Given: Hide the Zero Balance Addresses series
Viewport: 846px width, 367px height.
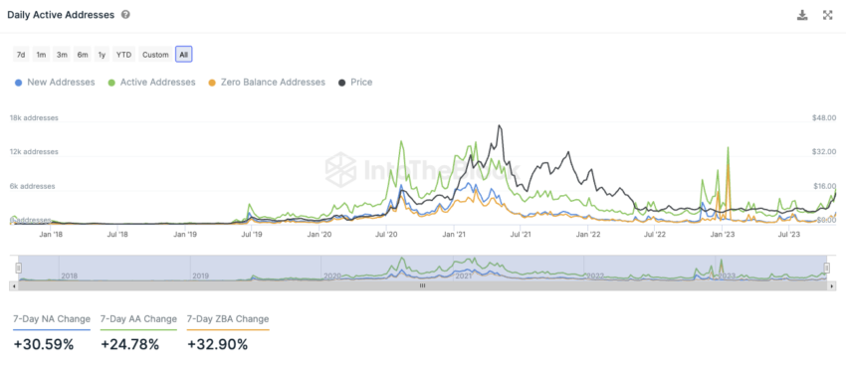Looking at the screenshot, I should coord(267,83).
